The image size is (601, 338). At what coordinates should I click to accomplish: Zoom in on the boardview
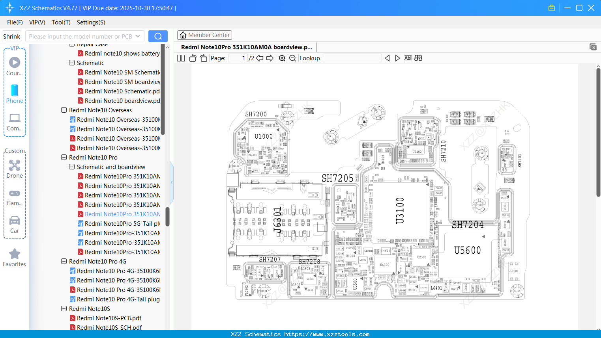(282, 58)
